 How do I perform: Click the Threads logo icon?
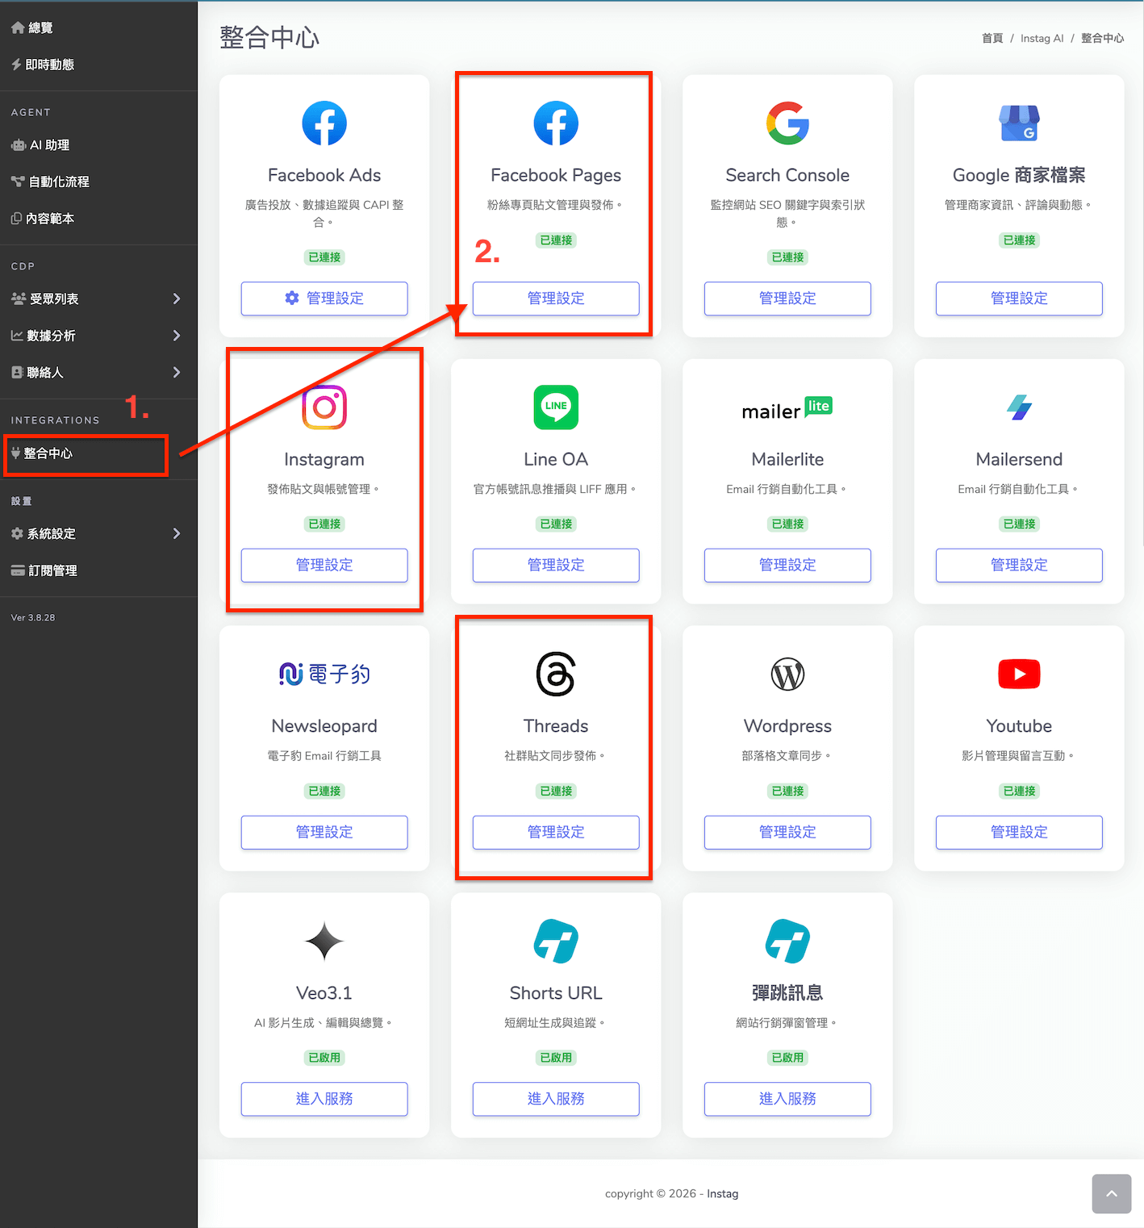pos(556,675)
